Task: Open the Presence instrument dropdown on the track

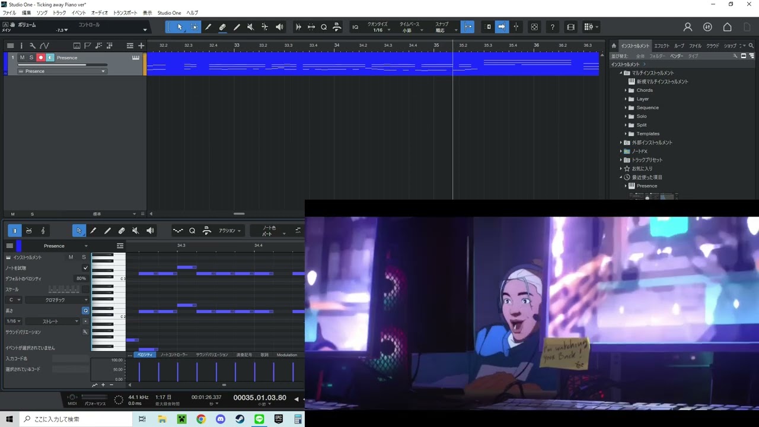Action: [x=62, y=71]
